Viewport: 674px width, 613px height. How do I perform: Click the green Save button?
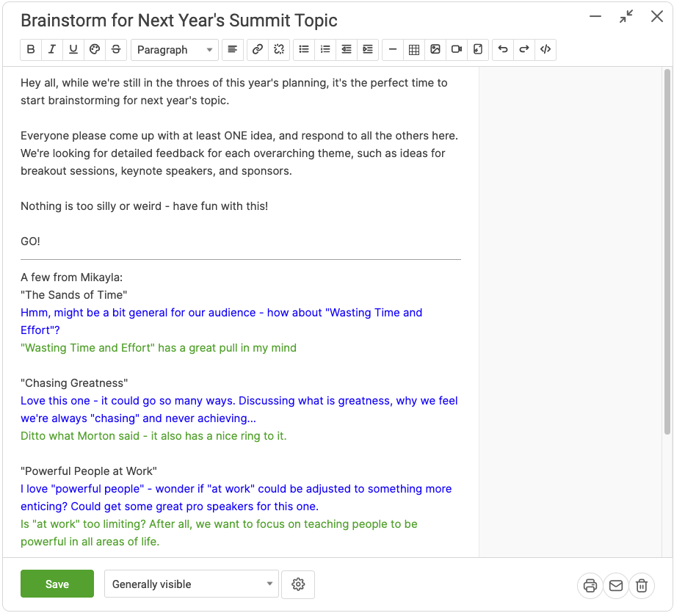[x=57, y=584]
